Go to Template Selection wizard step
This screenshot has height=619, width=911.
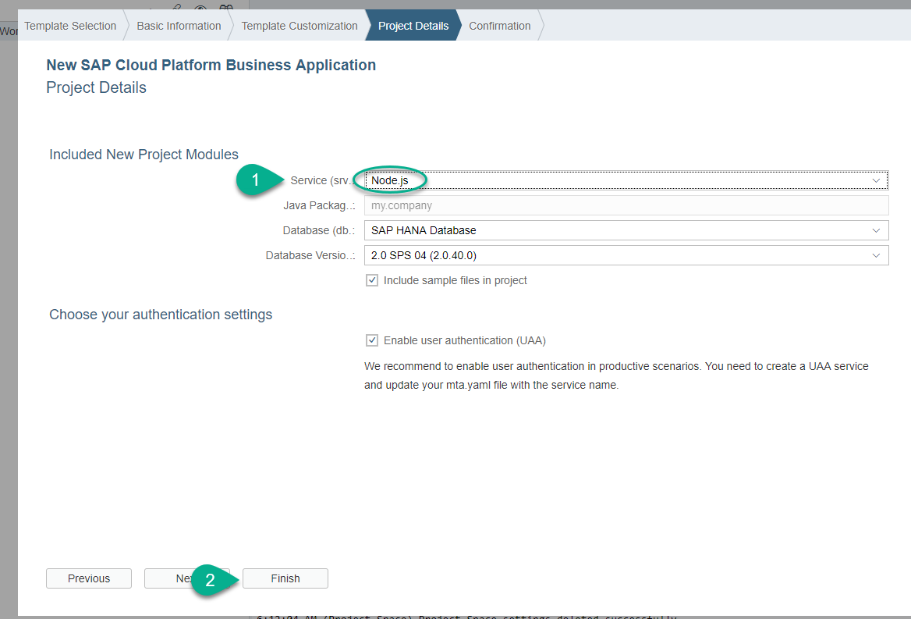tap(70, 26)
